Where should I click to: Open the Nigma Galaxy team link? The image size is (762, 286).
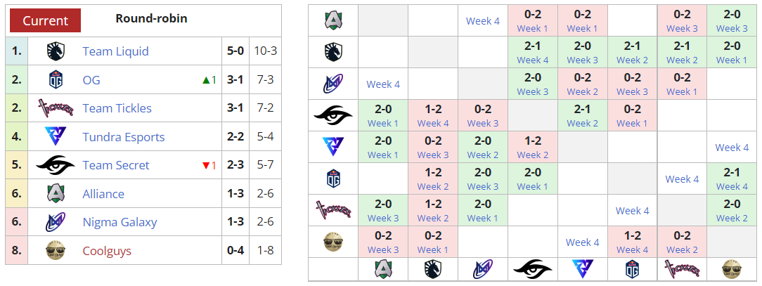tap(120, 222)
